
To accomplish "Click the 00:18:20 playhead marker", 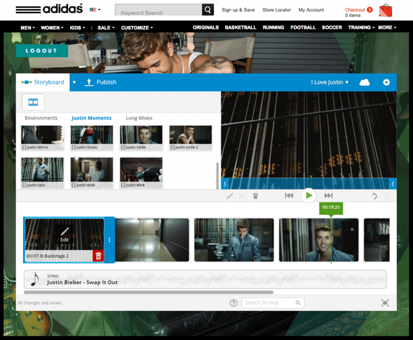I will click(331, 208).
